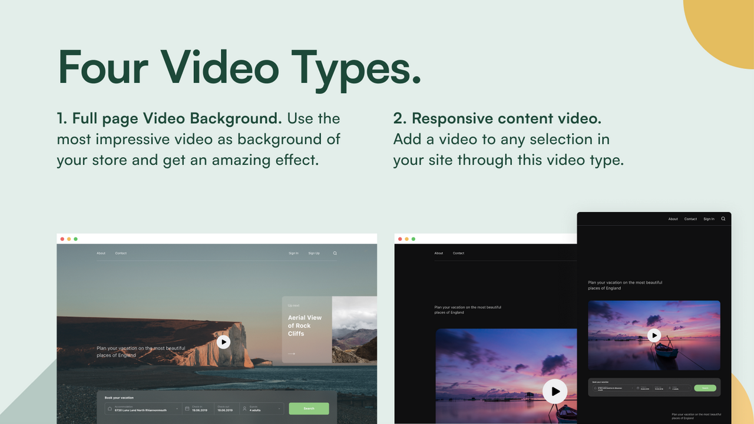Expand Guests 4 adults dropdown in left mockup

click(279, 409)
